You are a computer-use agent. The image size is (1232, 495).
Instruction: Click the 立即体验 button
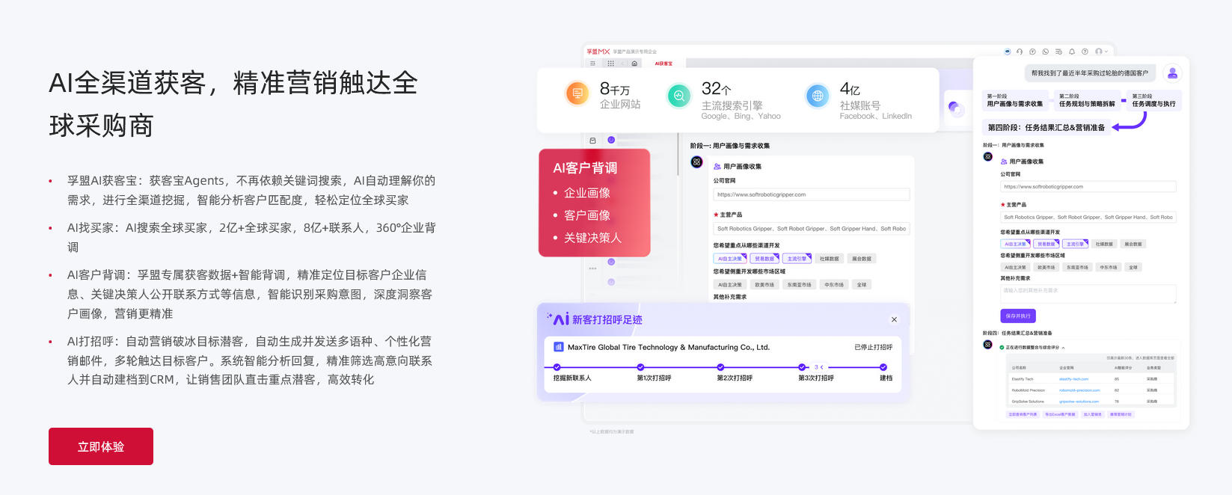101,446
